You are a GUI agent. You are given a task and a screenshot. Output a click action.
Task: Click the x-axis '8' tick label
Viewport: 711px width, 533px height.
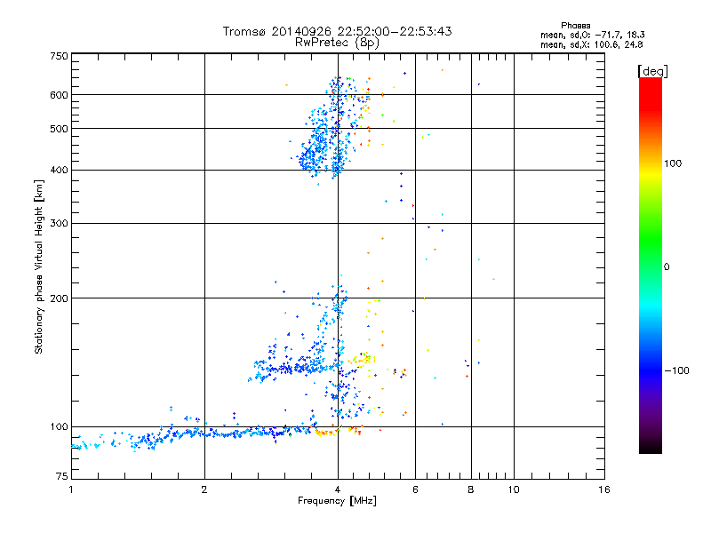tap(471, 489)
